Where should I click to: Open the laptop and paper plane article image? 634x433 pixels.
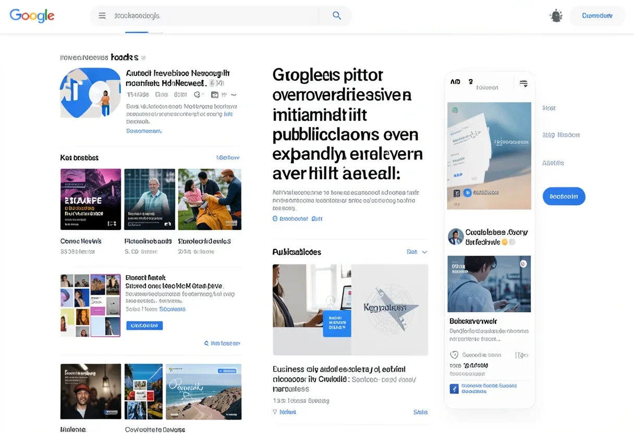(350, 310)
